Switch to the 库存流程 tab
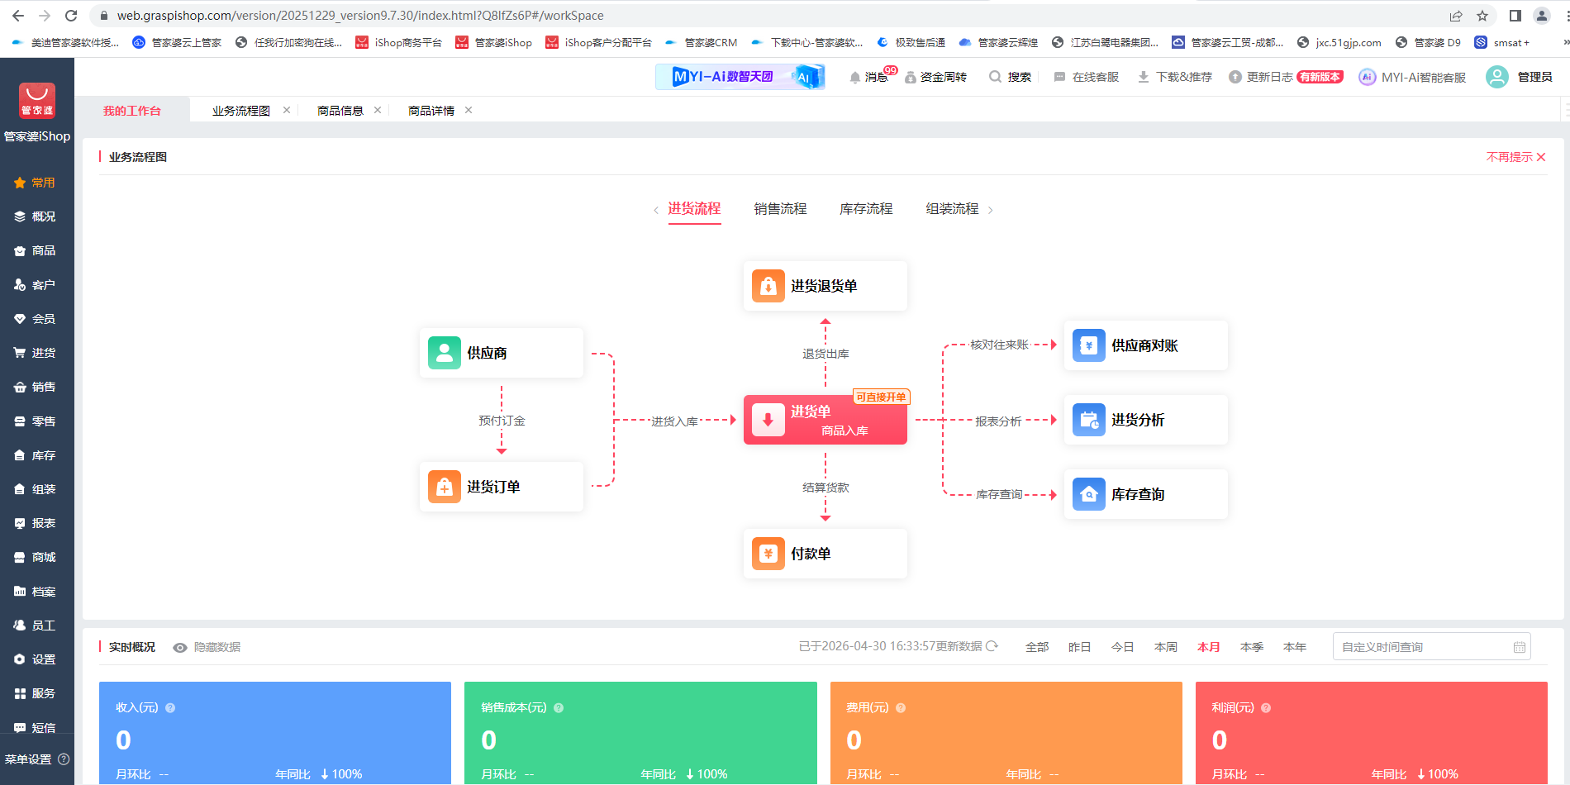The width and height of the screenshot is (1570, 785). click(866, 209)
